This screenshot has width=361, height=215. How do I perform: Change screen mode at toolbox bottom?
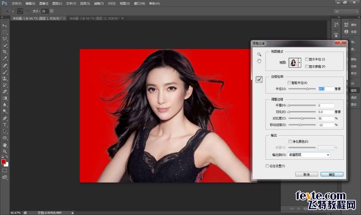[x=4, y=177]
